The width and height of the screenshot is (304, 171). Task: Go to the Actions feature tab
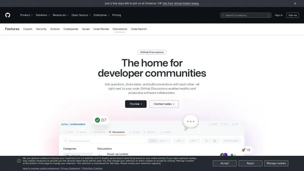pos(55,29)
